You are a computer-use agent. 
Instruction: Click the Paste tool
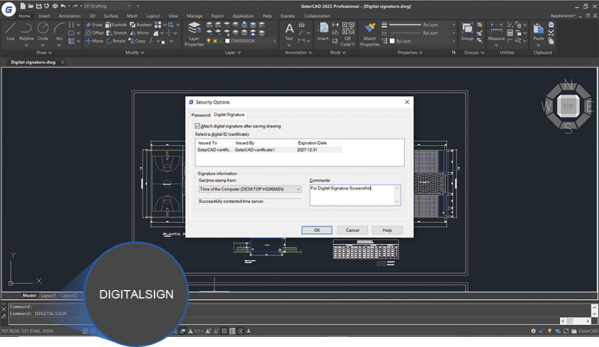click(539, 32)
